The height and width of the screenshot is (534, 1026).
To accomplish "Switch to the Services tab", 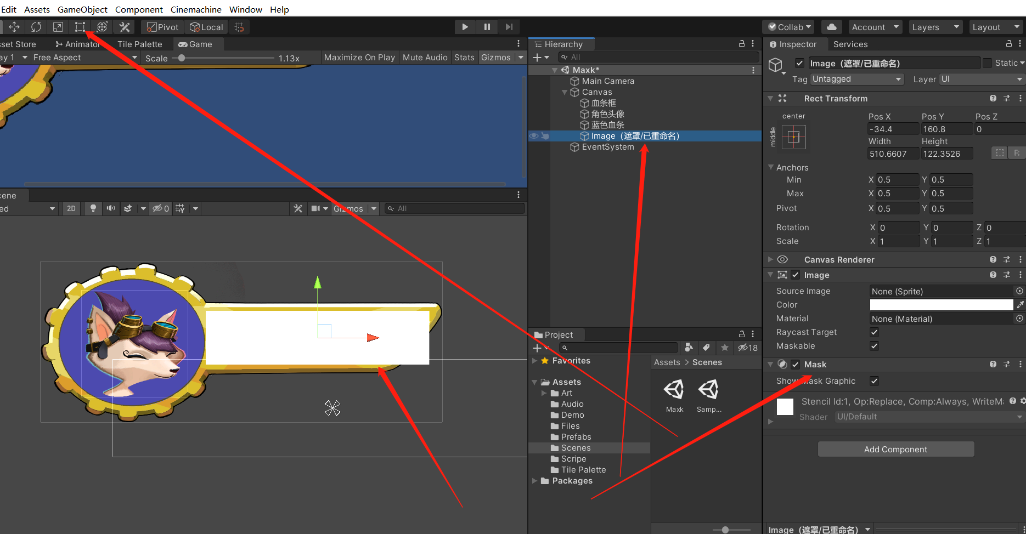I will point(850,44).
